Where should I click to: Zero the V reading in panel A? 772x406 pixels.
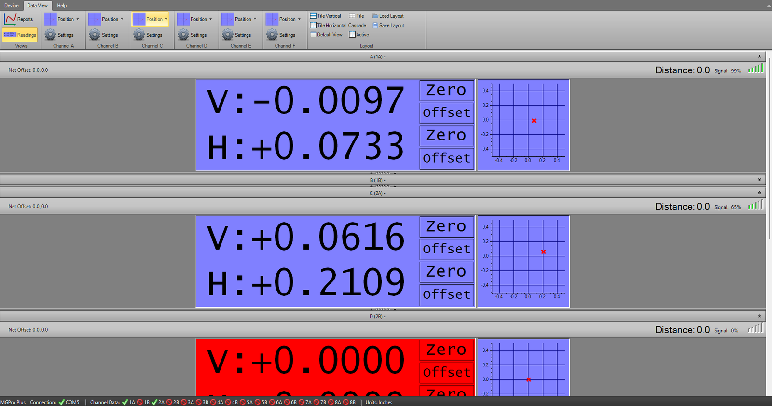pos(447,90)
